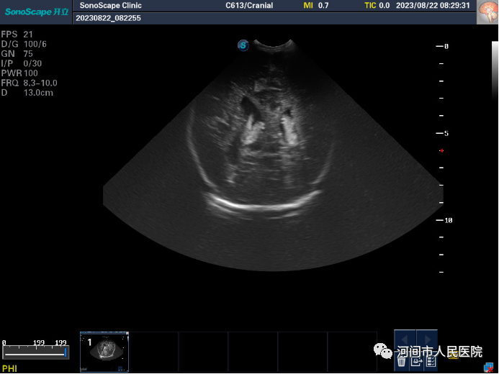Click the cranial brain exam icon

coord(487,12)
